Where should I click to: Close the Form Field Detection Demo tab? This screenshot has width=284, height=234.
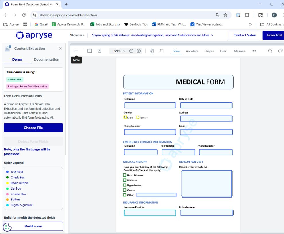click(x=57, y=4)
